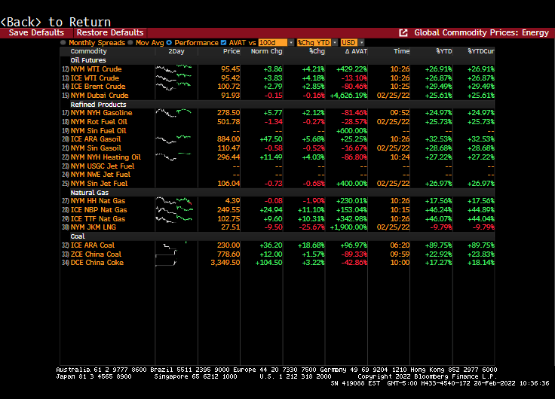Screen dimensions: 555x399
Task: Click the Norm Chg column header
Action: pyautogui.click(x=268, y=51)
